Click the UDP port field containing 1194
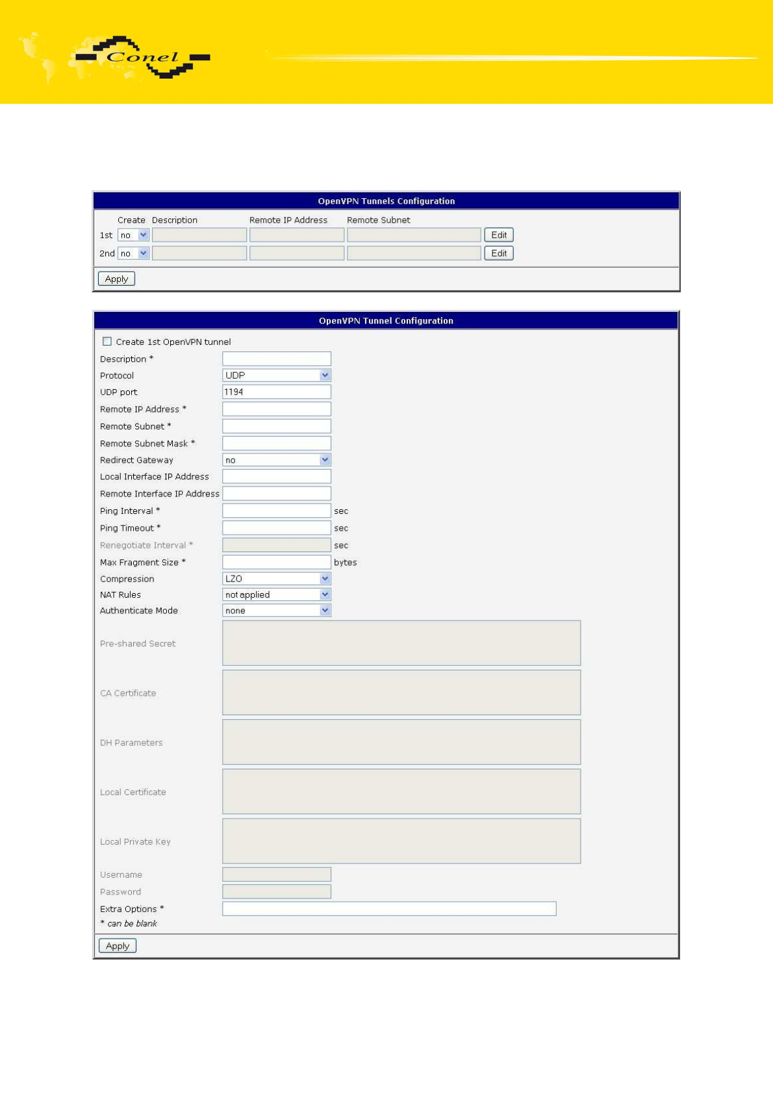The image size is (773, 1094). point(277,392)
